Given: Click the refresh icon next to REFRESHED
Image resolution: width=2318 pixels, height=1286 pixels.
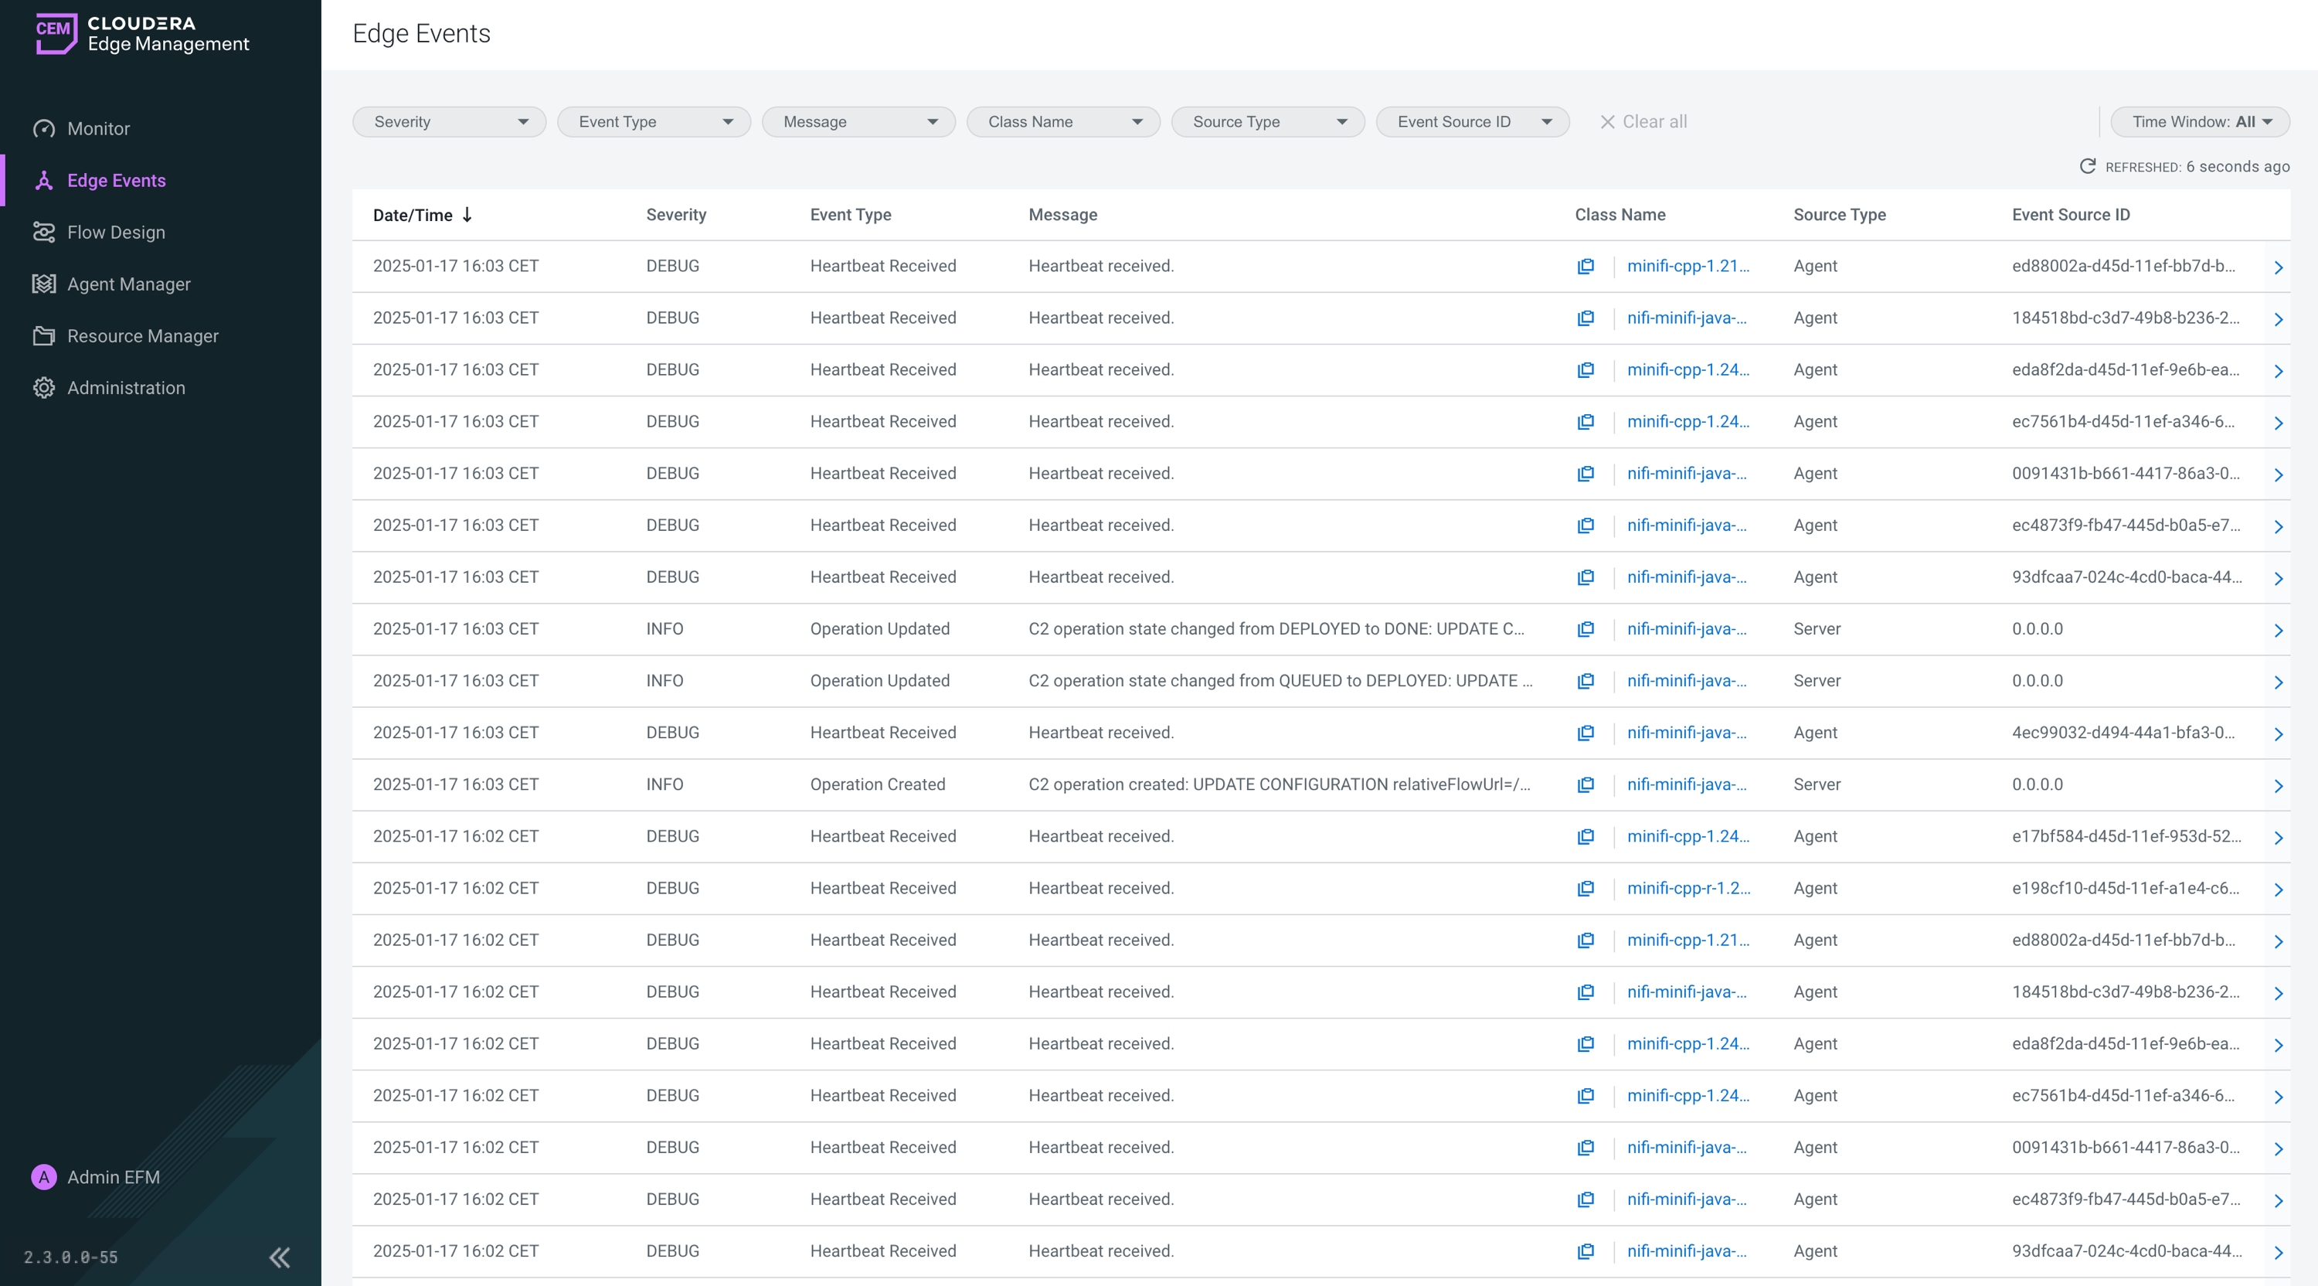Looking at the screenshot, I should tap(2088, 166).
